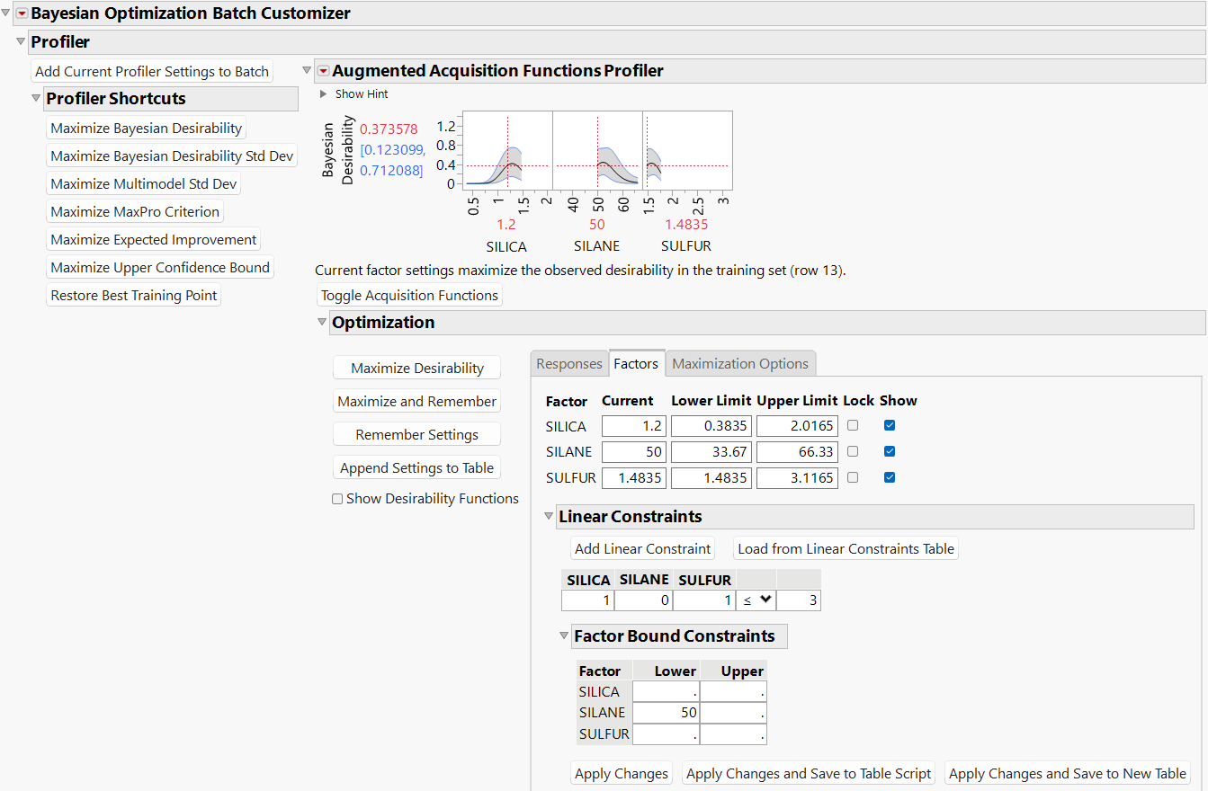This screenshot has width=1208, height=791.
Task: Open the Maximization Options tab
Action: [x=740, y=363]
